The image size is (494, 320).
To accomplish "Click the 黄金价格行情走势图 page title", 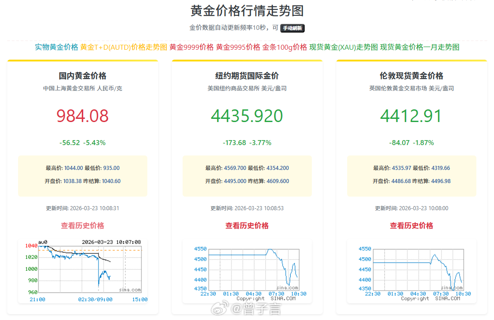I will click(247, 10).
